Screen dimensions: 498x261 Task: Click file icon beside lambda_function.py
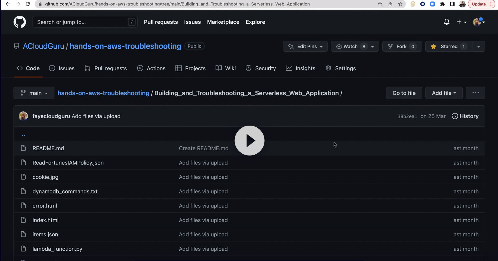click(23, 249)
